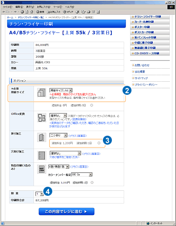Click the ホーム breadcrumb link
This screenshot has height=226, width=176.
click(x=10, y=17)
